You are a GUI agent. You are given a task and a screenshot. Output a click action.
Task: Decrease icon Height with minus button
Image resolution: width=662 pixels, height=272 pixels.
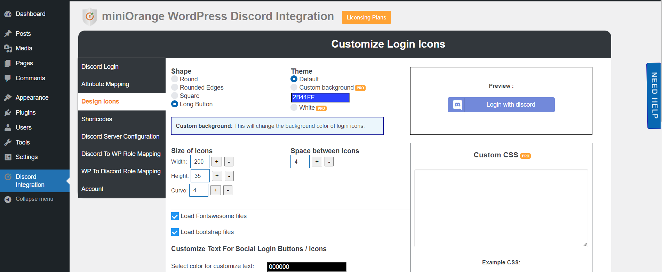pyautogui.click(x=229, y=176)
